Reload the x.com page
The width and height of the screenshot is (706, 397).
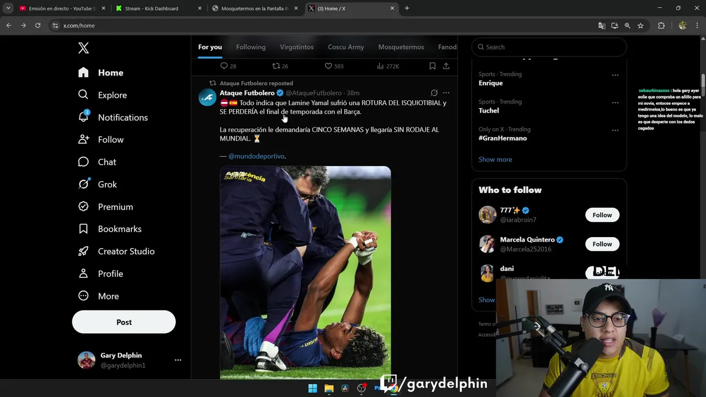(x=38, y=25)
